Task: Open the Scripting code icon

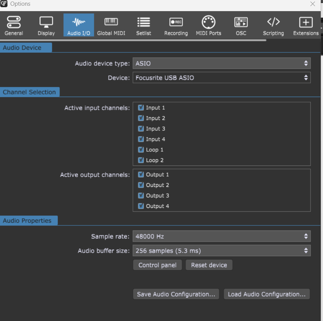Action: [273, 22]
